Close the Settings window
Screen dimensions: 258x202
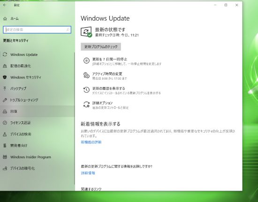pyautogui.click(x=237, y=5)
